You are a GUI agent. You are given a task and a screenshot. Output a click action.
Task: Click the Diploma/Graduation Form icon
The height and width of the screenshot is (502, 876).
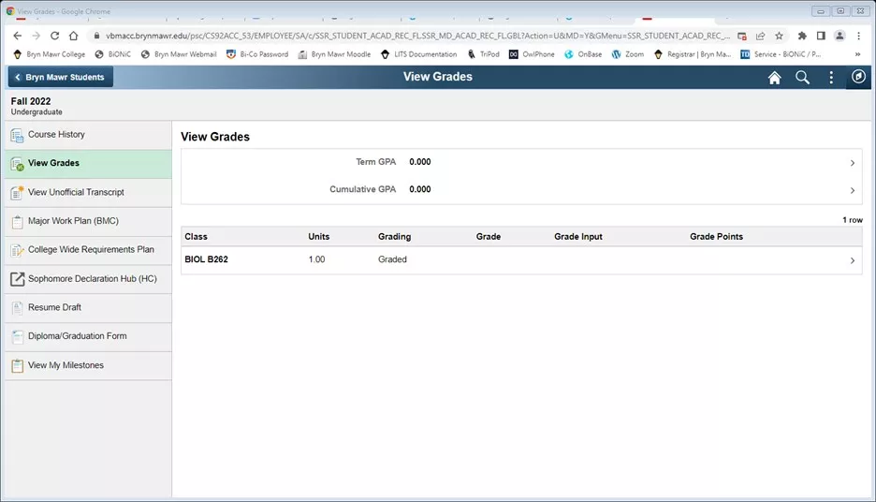click(18, 336)
